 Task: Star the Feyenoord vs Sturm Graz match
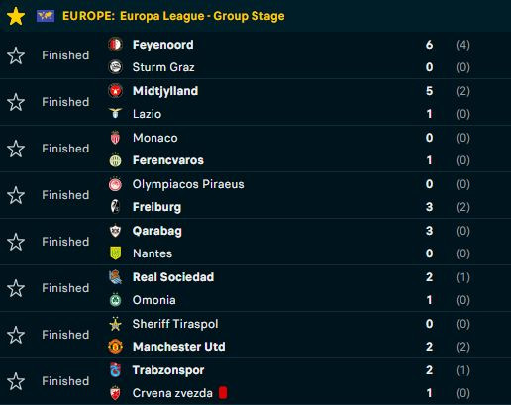(16, 55)
